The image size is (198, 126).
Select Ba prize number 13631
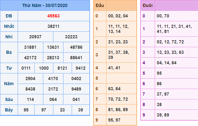click(53, 47)
